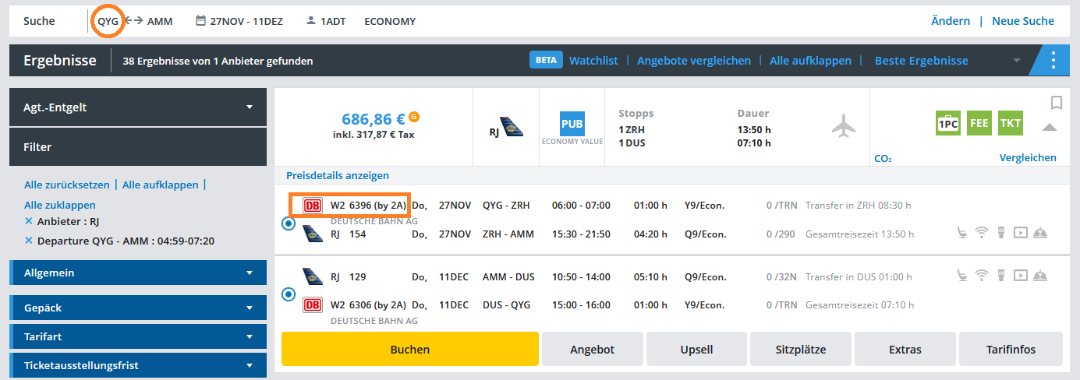Click the green TKT icon
This screenshot has width=1080, height=380.
1010,123
